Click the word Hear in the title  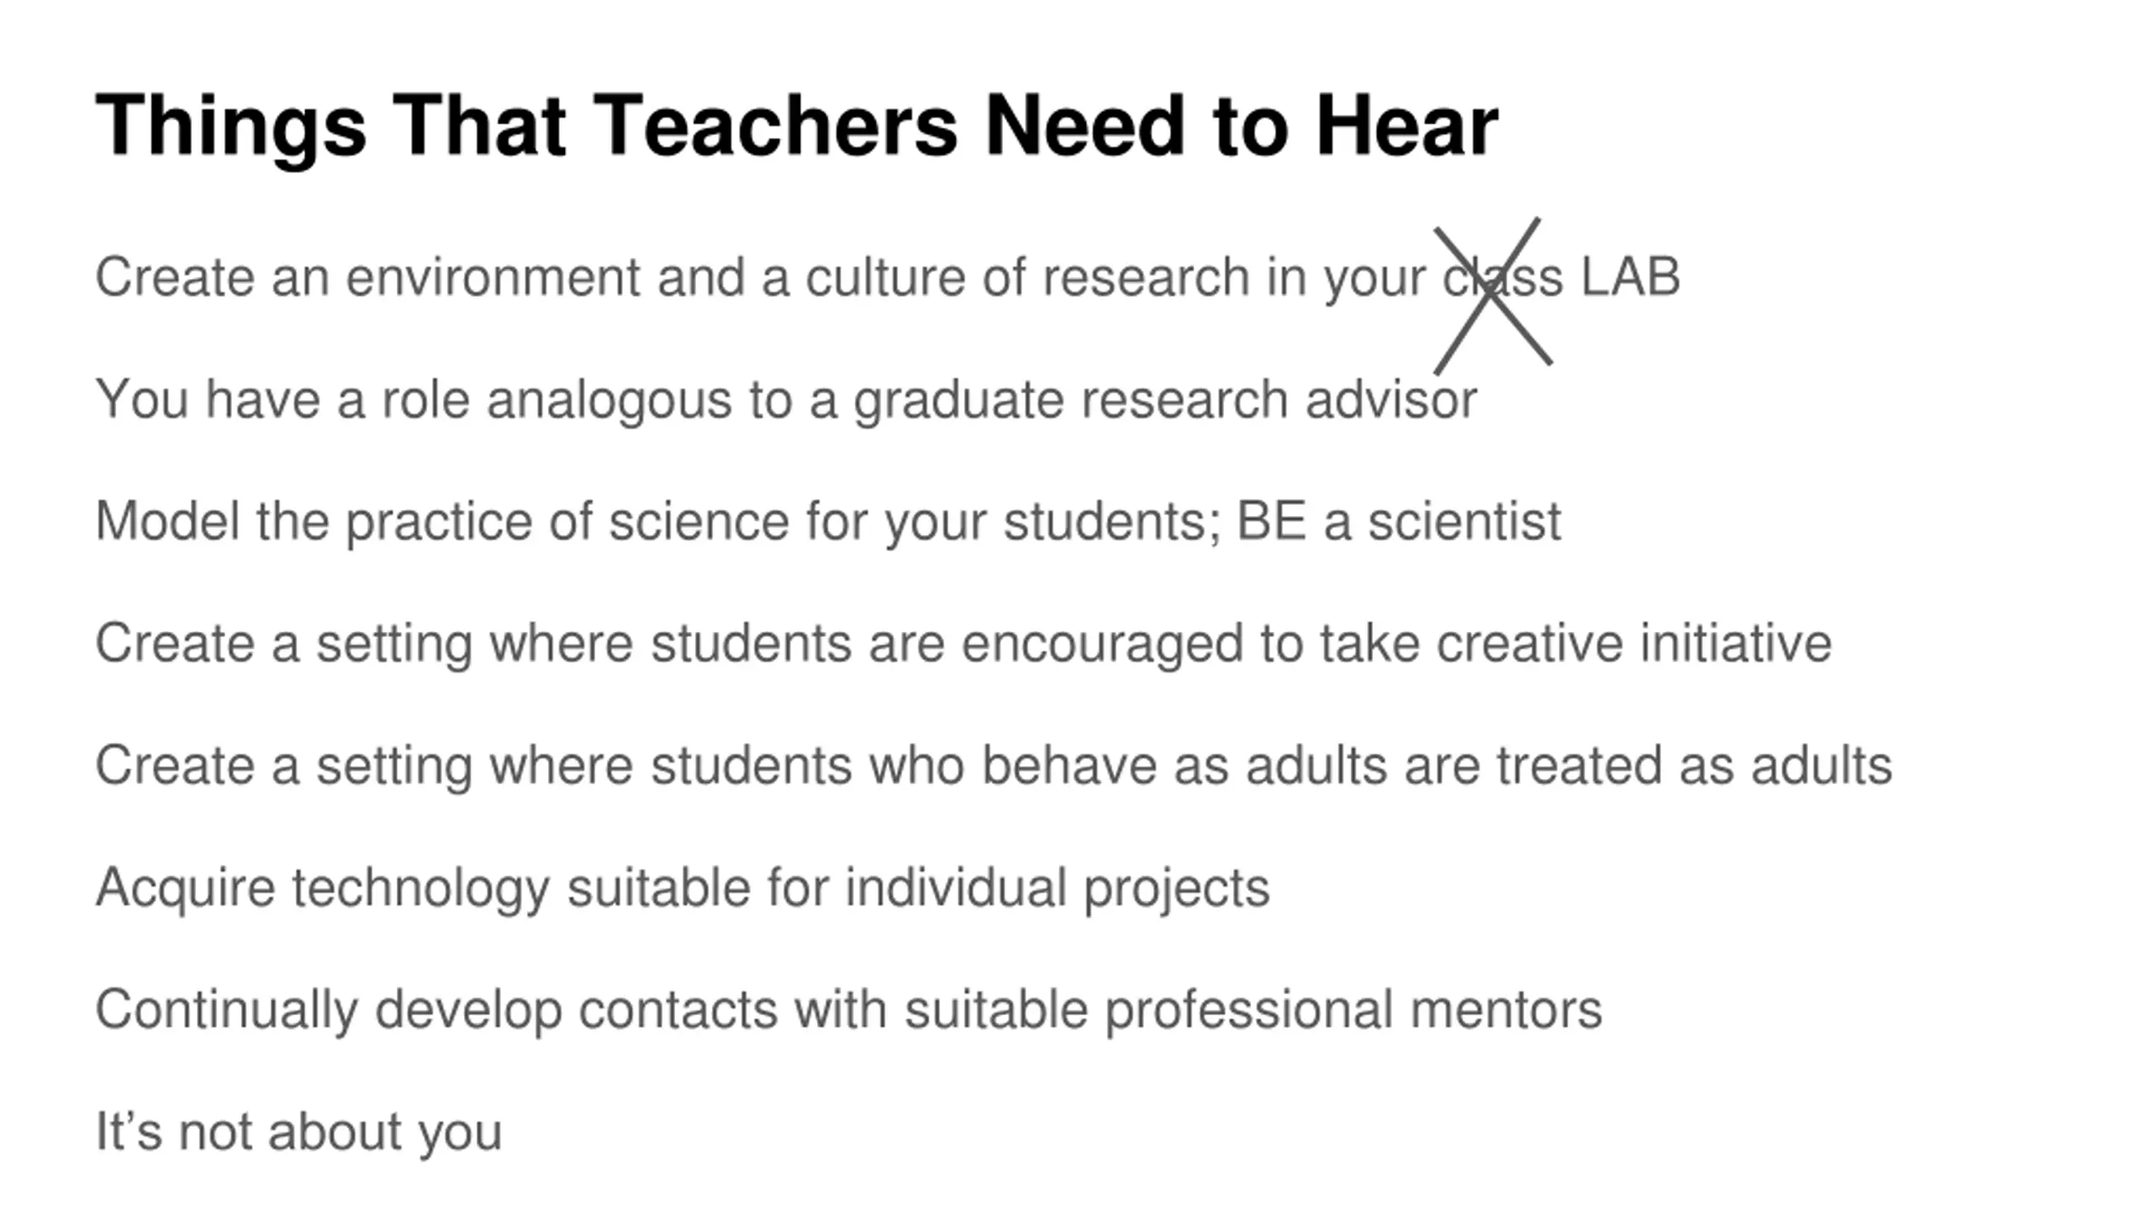coord(1407,126)
